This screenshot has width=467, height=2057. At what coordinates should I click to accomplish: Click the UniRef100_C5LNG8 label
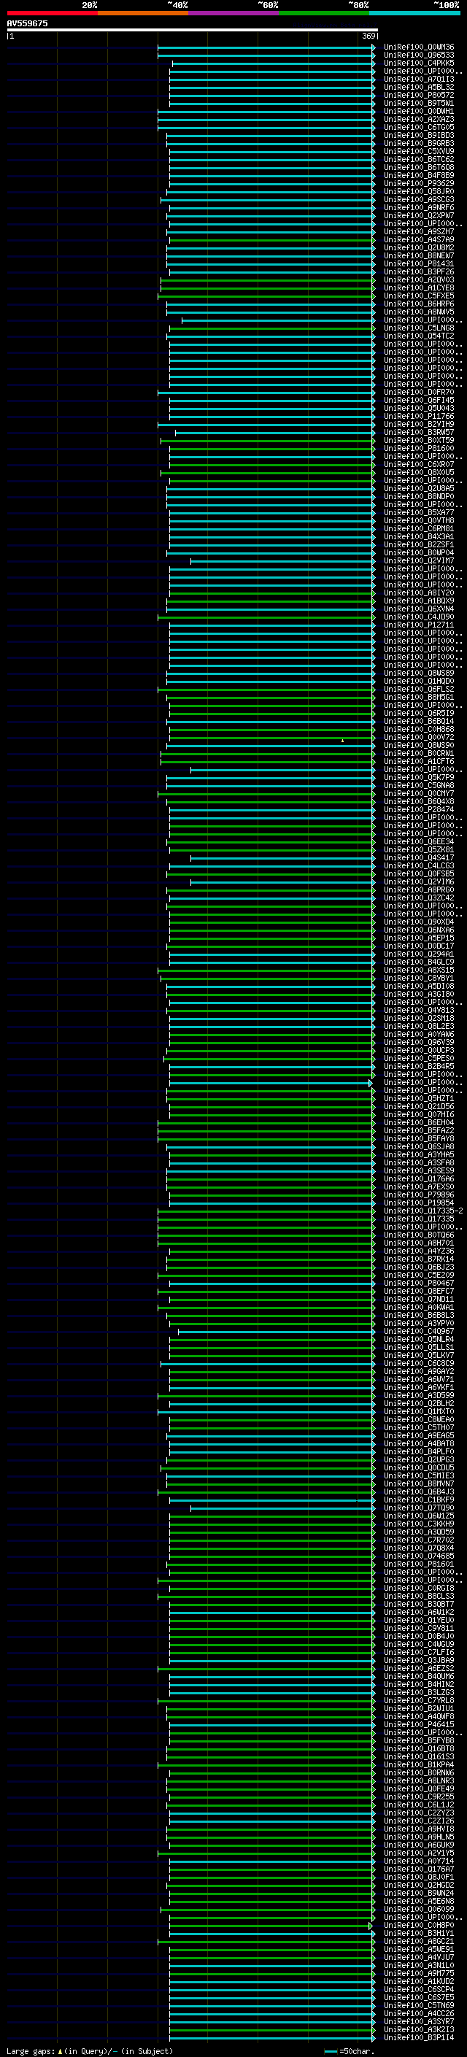(419, 328)
